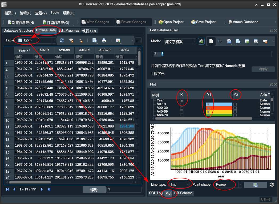This screenshot has width=279, height=204.
Task: Switch to the Database Structure tab
Action: click(x=18, y=31)
